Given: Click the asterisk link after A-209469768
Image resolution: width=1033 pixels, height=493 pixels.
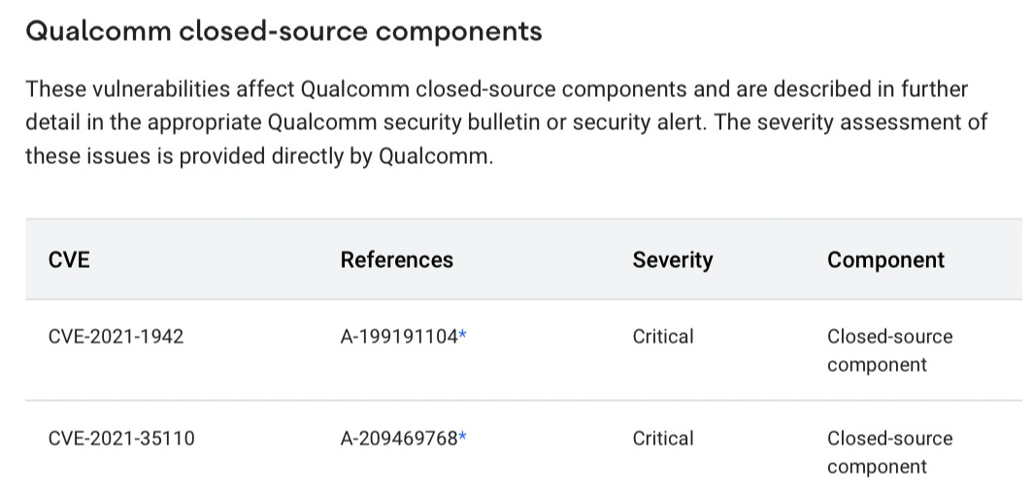Looking at the screenshot, I should [463, 437].
